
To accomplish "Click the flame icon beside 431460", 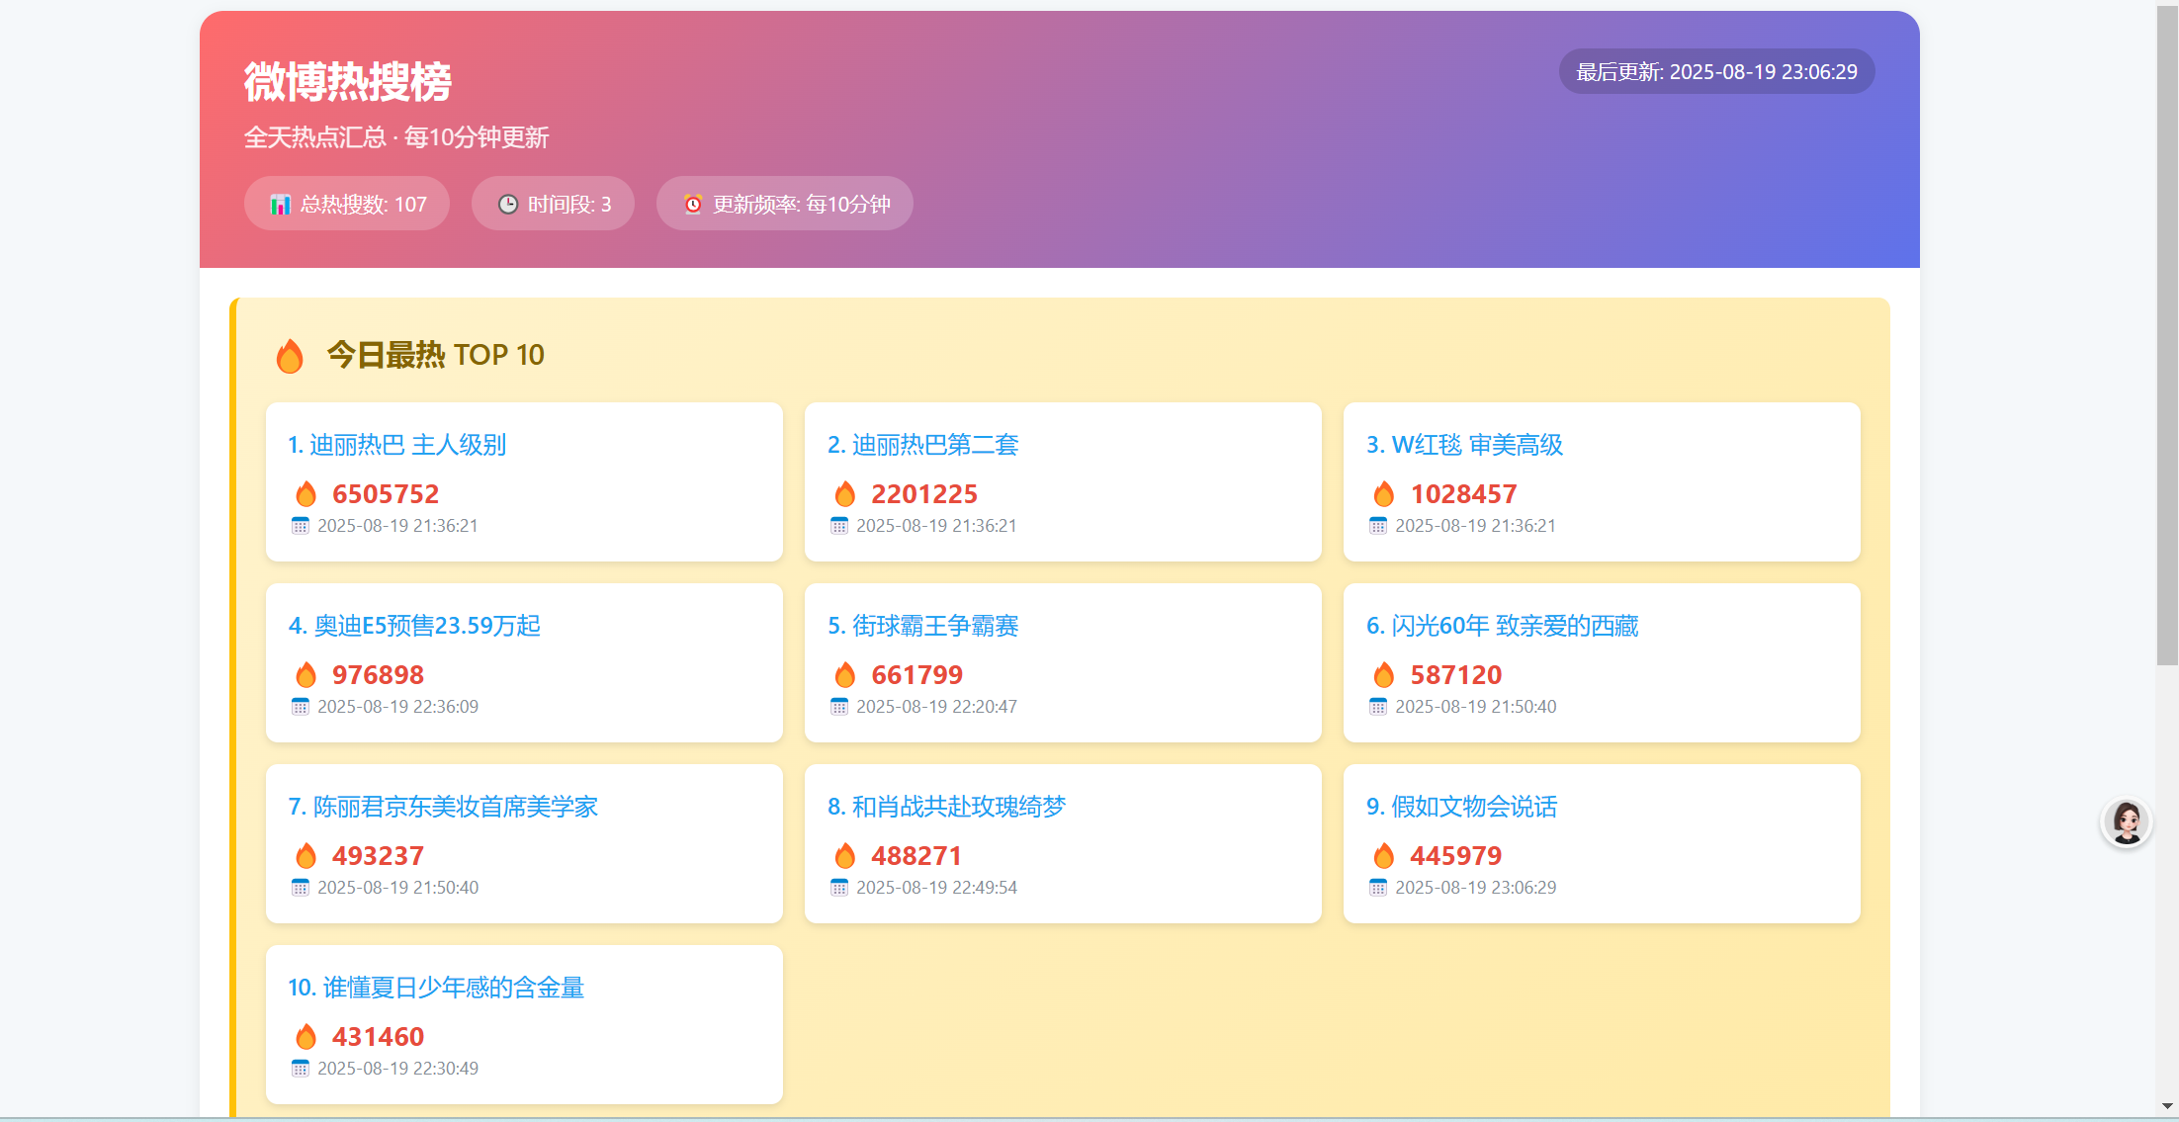I will 306,1037.
